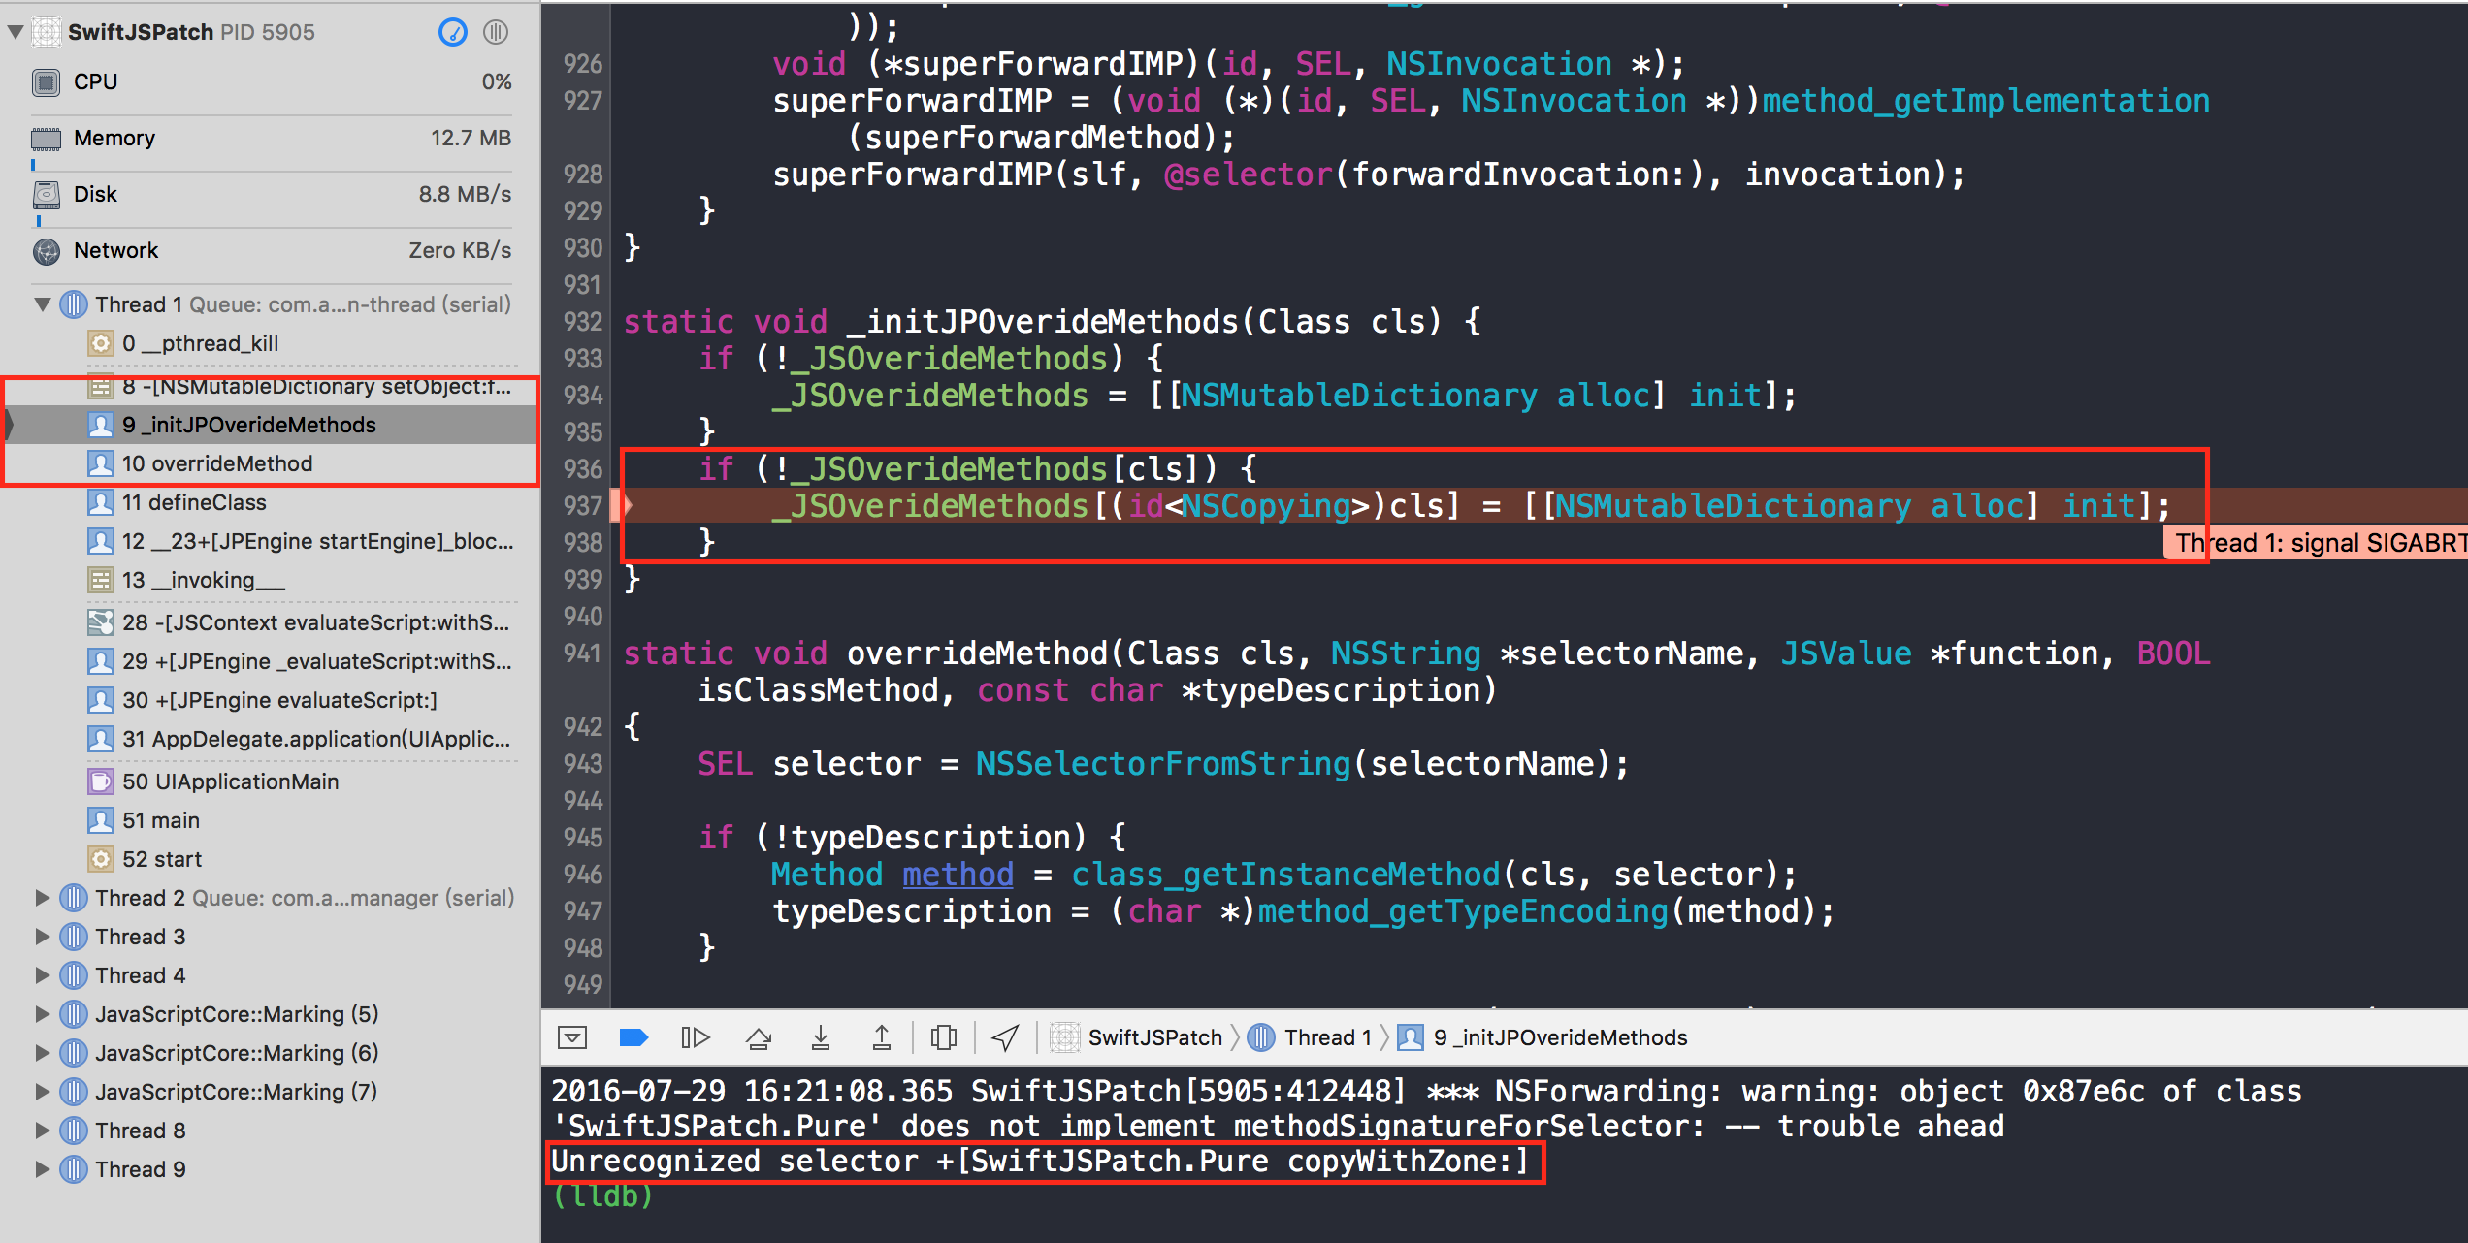Click the Simulate Location icon
Image resolution: width=2468 pixels, height=1243 pixels.
click(1004, 1036)
